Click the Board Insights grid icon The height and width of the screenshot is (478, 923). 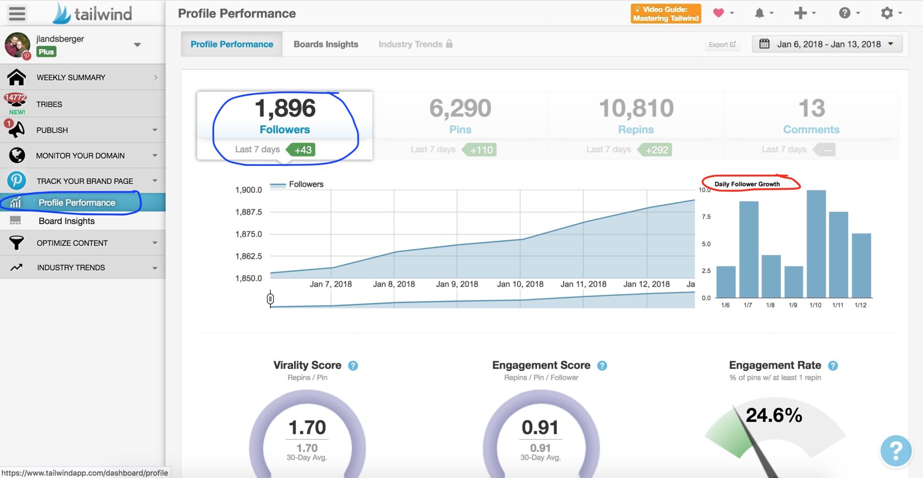click(15, 220)
